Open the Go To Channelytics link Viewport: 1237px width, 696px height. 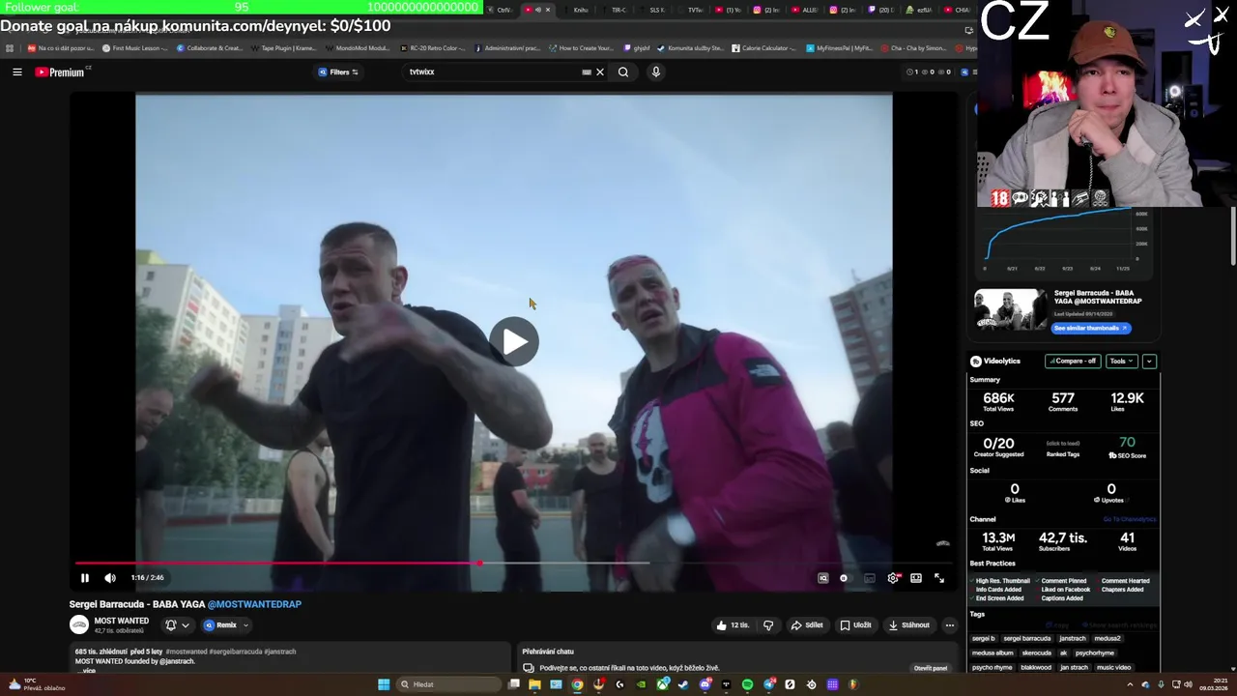click(x=1130, y=519)
